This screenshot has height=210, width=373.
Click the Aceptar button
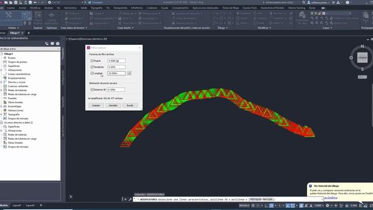point(96,105)
